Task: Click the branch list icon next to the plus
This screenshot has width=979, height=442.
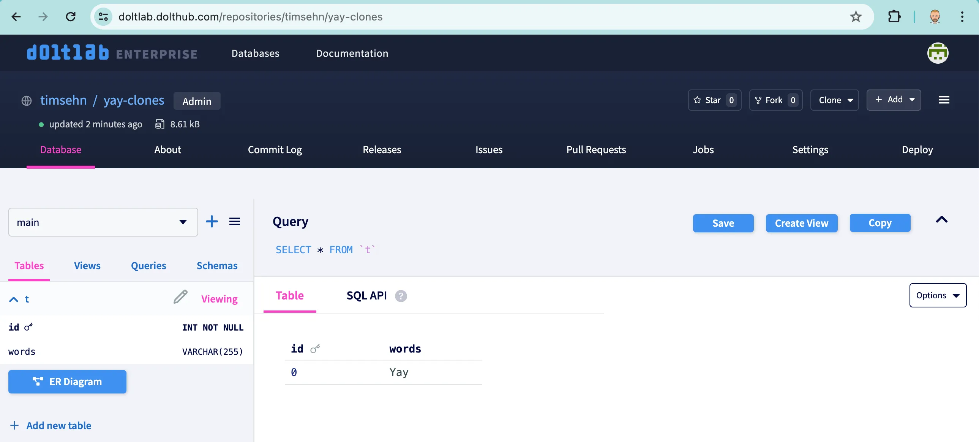Action: (235, 222)
